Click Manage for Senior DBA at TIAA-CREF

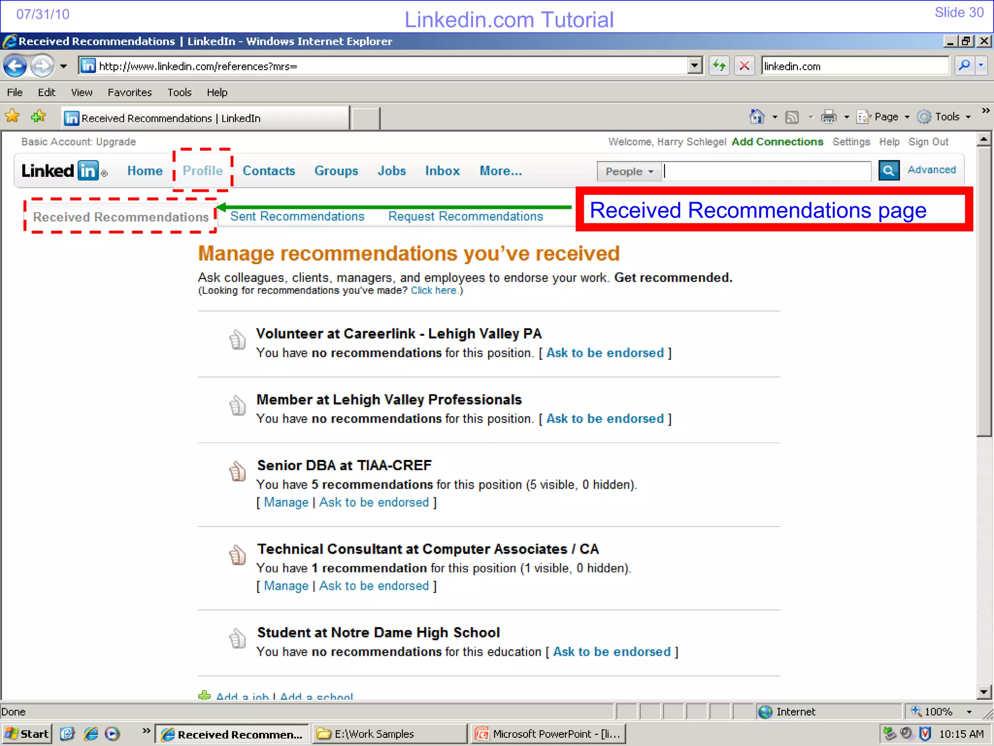click(286, 503)
